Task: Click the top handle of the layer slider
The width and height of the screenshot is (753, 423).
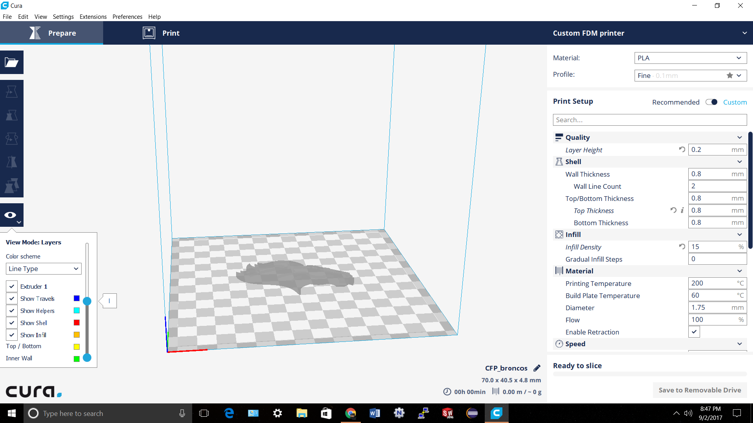Action: 87,301
